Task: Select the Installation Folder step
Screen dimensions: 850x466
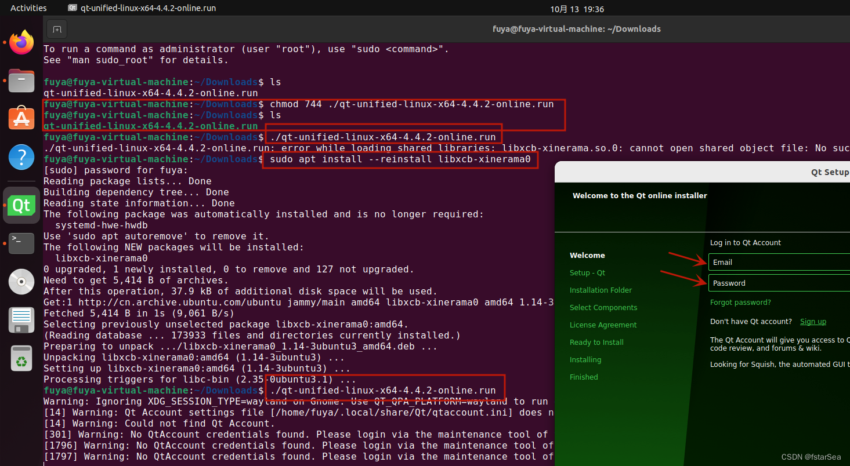Action: 601,290
